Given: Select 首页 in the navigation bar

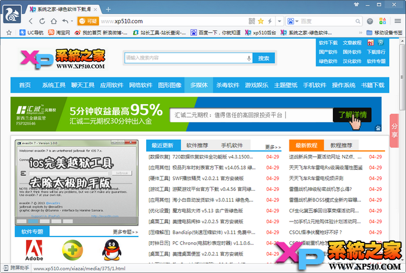Looking at the screenshot, I should (25, 85).
